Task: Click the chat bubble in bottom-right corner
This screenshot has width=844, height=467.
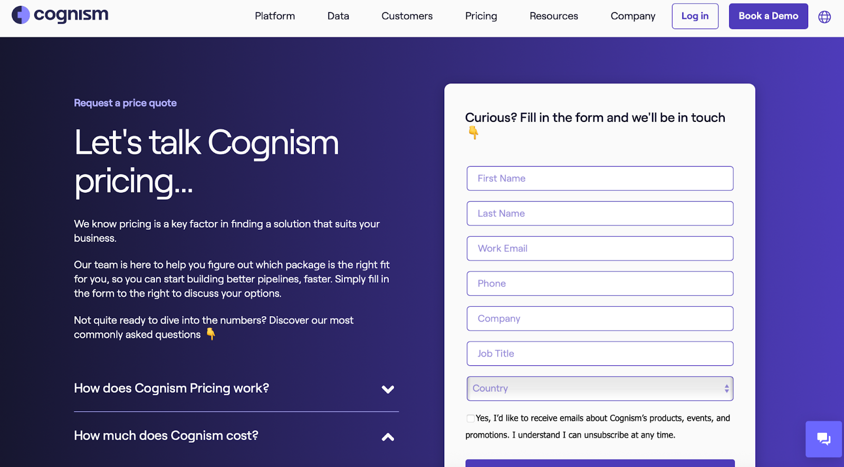Action: pos(823,439)
